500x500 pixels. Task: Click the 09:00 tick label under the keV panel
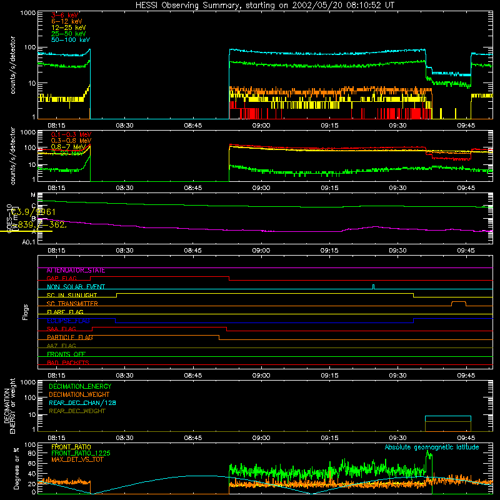coord(261,126)
